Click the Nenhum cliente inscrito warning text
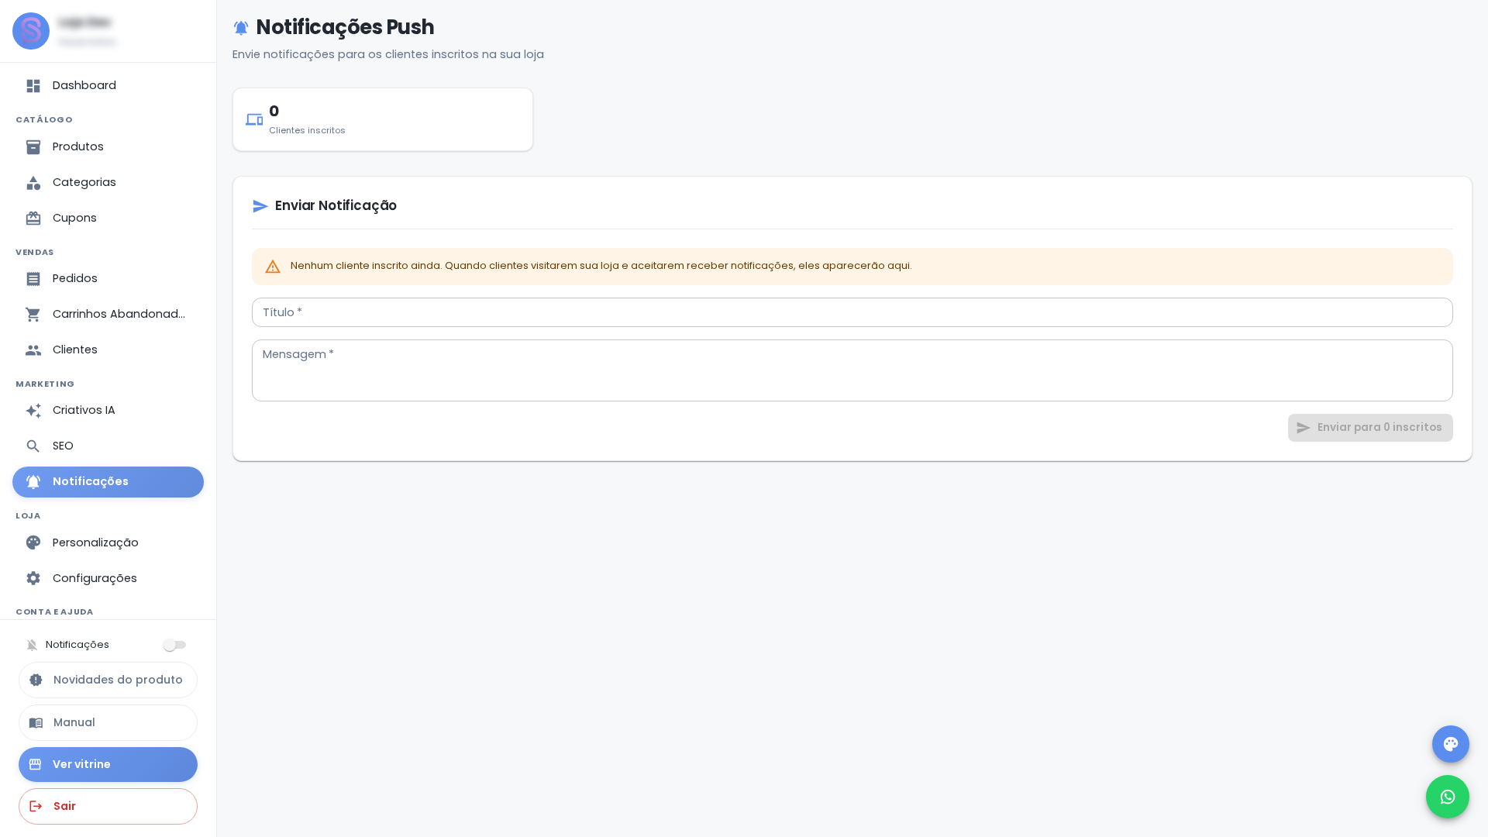This screenshot has height=837, width=1488. (x=601, y=266)
